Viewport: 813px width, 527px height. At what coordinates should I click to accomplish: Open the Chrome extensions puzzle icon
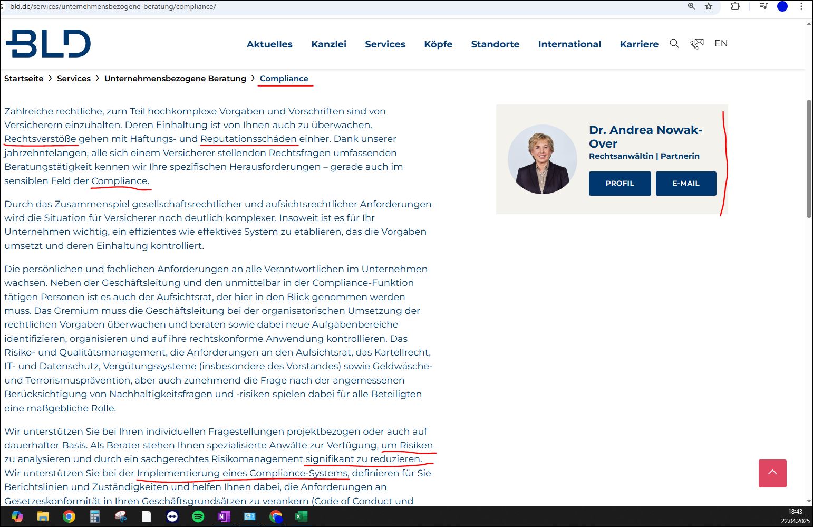735,6
